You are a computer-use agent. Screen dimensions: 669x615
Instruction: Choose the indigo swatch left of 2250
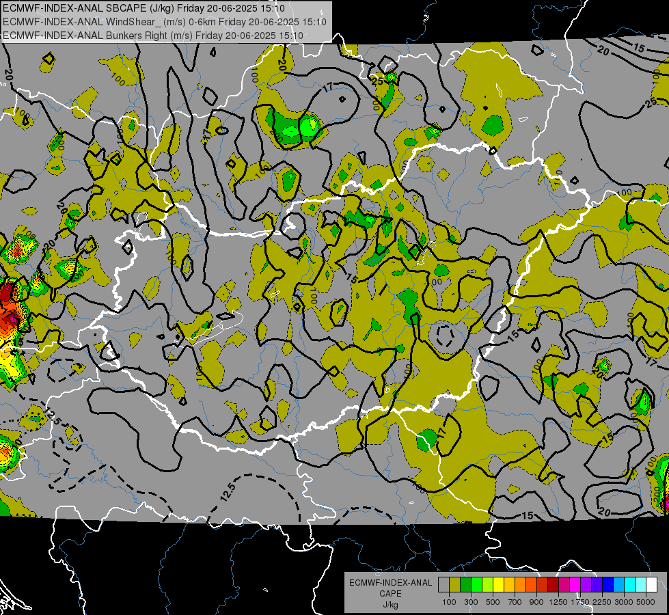[x=597, y=585]
